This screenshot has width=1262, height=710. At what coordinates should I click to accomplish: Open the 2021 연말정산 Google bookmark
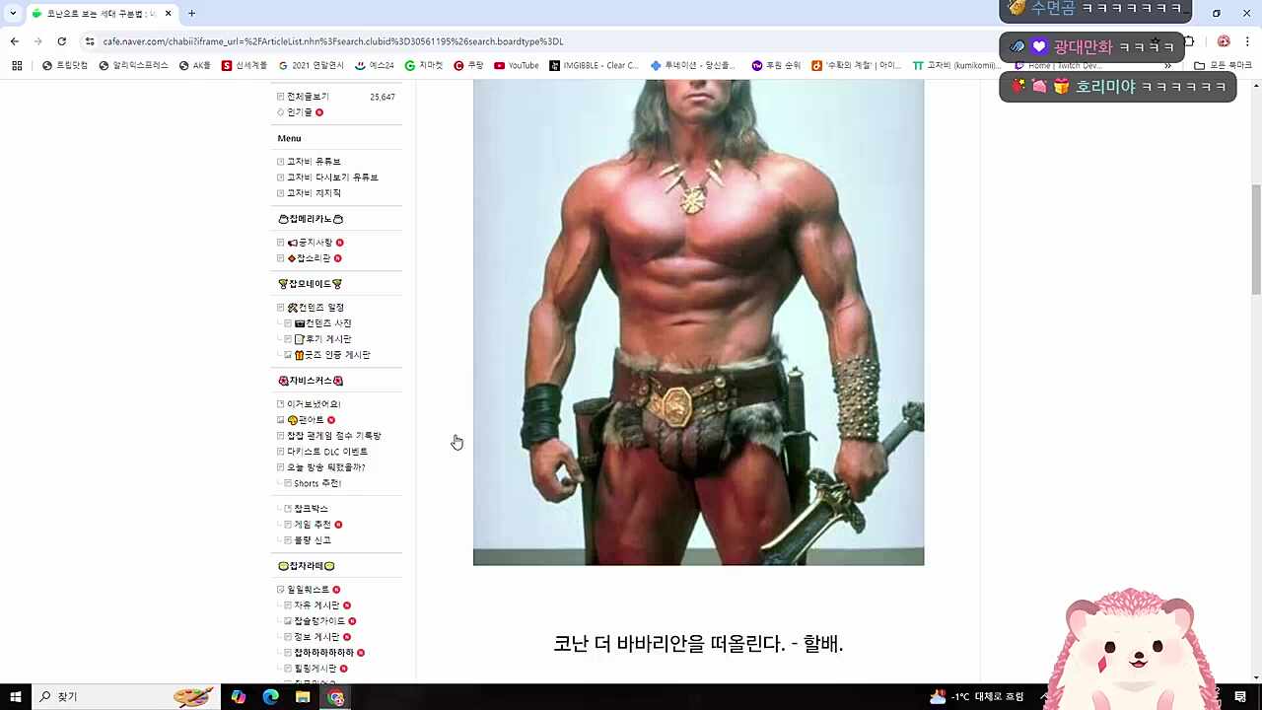tap(312, 66)
